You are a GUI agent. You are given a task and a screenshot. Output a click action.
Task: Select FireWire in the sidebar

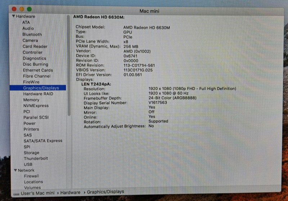point(31,82)
